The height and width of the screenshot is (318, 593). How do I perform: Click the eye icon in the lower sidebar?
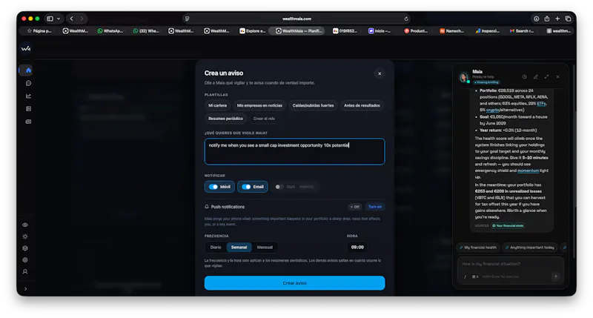(25, 225)
